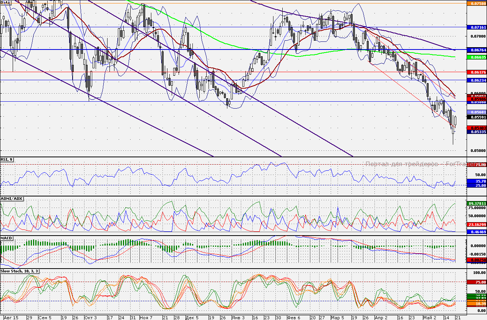
Task: Click the RSI value label 35.70
Action: click(476, 181)
